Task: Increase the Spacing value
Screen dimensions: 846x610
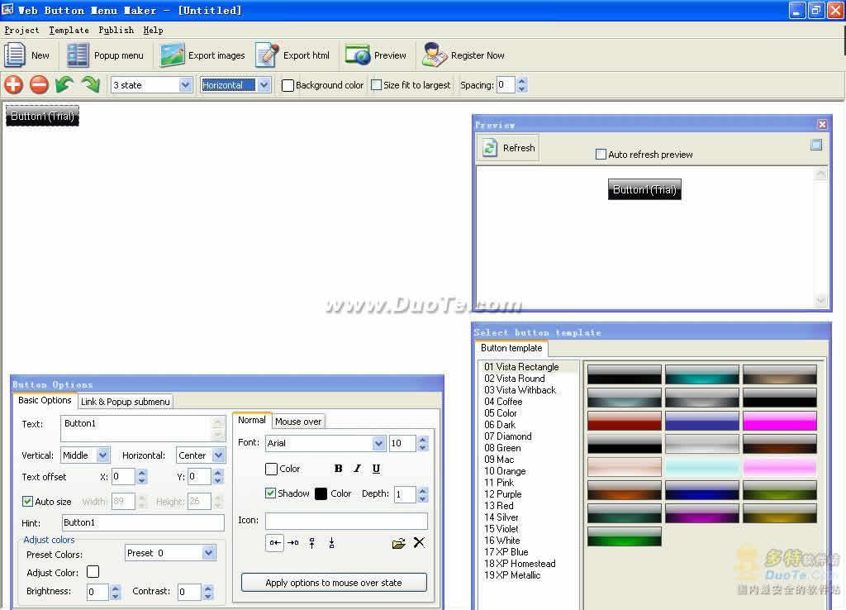Action: (x=522, y=81)
